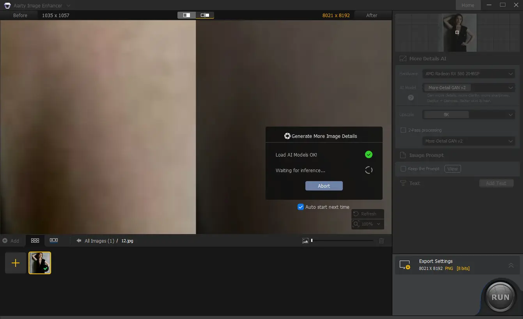
Task: Click the 1035 x 1057 source size
Action: (56, 15)
